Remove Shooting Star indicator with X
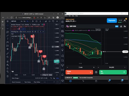Image resolution: width=129 pixels, height=96 pixels. [x=41, y=32]
